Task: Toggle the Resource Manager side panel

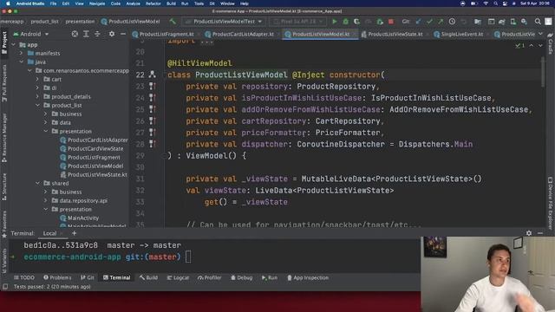Action: [4, 138]
